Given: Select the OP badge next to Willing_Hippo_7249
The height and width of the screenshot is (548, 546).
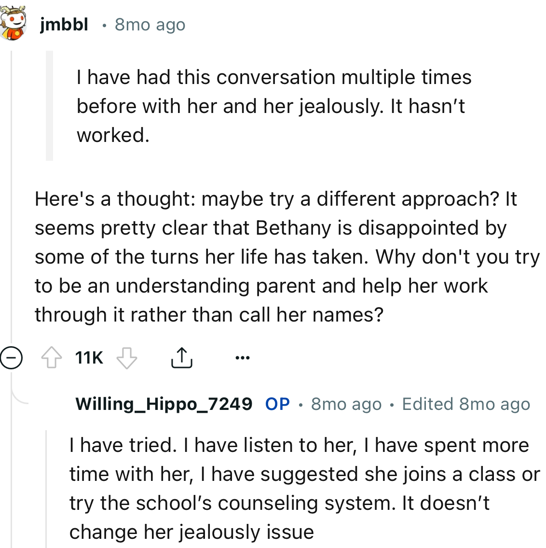Looking at the screenshot, I should click(276, 404).
